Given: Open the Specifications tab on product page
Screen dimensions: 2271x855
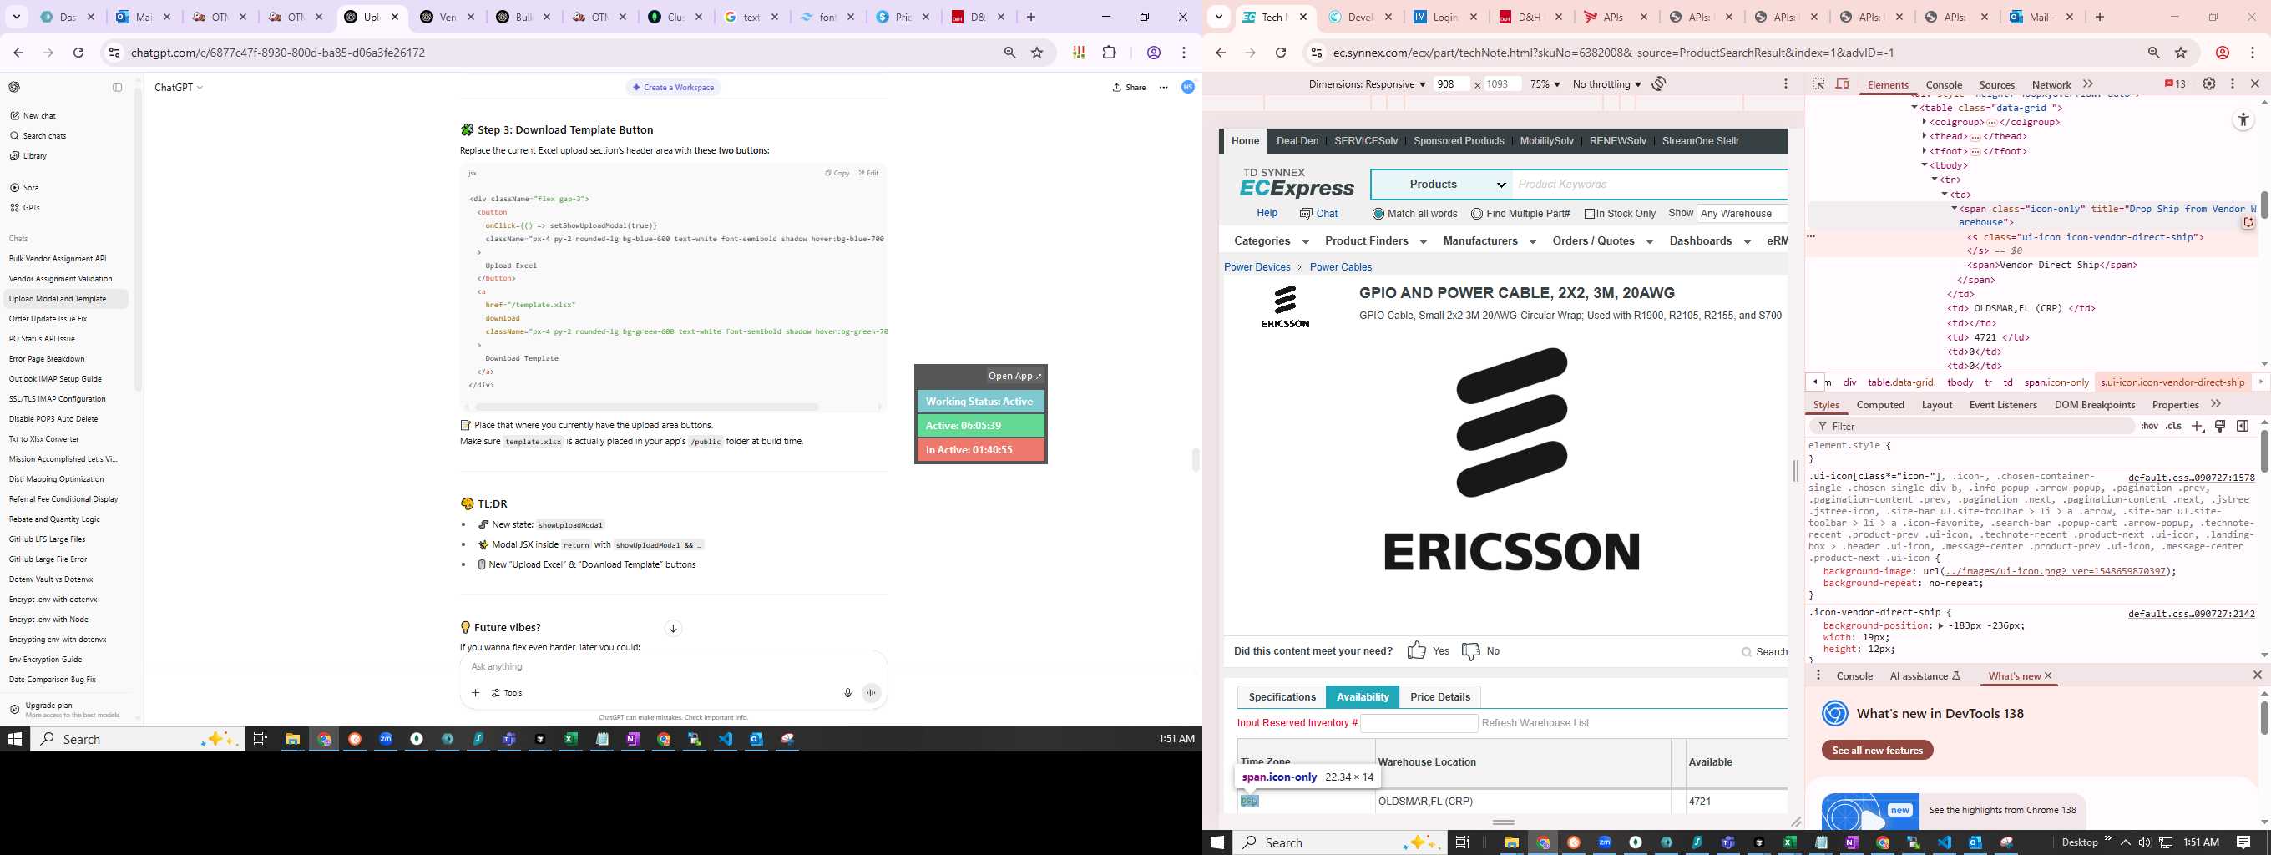Looking at the screenshot, I should (1282, 696).
